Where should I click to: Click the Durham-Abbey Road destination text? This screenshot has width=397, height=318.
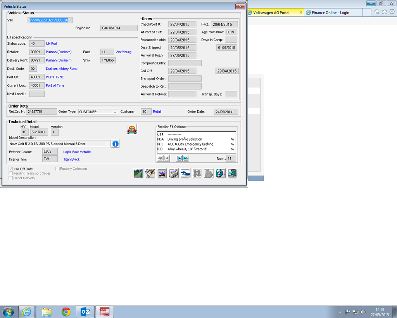point(62,69)
